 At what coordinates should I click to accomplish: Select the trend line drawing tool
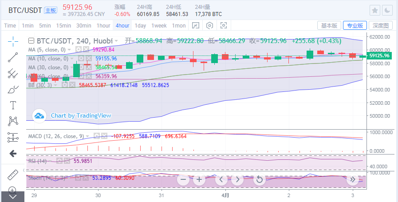click(12, 57)
